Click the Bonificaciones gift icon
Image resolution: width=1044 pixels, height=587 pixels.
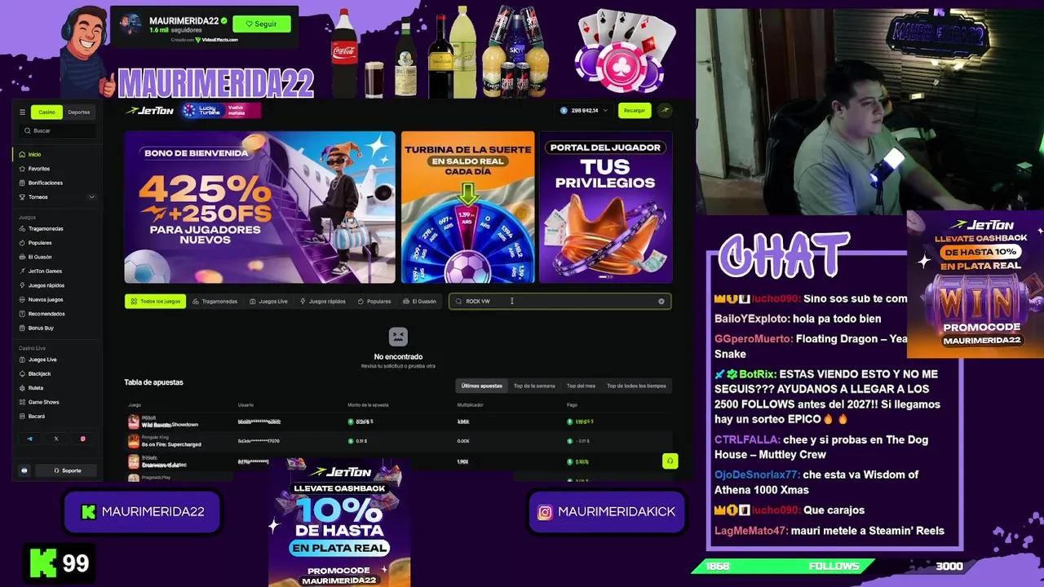tap(22, 183)
